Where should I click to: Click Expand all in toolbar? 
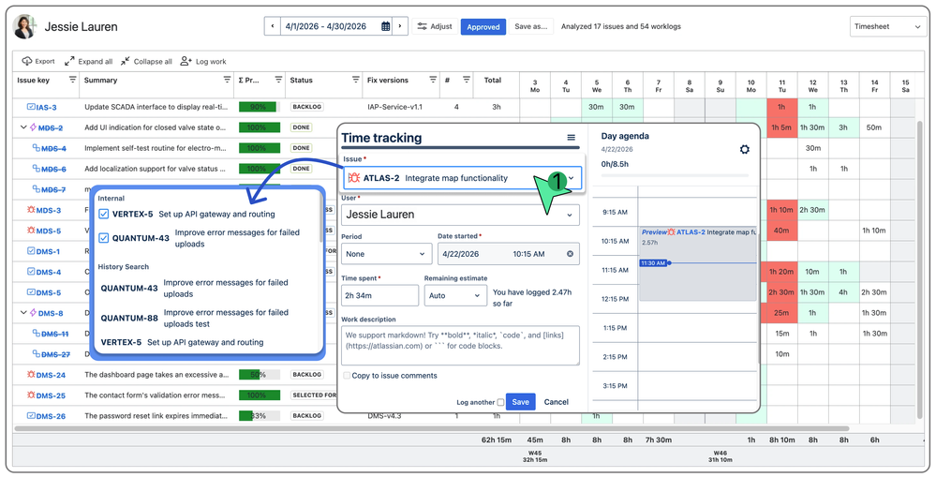[88, 62]
